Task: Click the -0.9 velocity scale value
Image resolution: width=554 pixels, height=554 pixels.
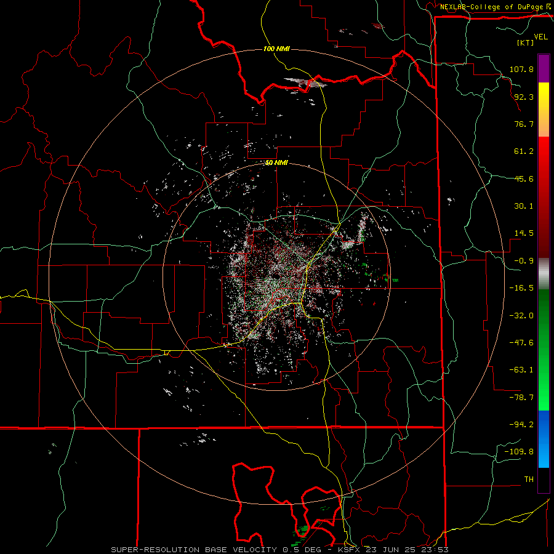Action: coord(524,261)
